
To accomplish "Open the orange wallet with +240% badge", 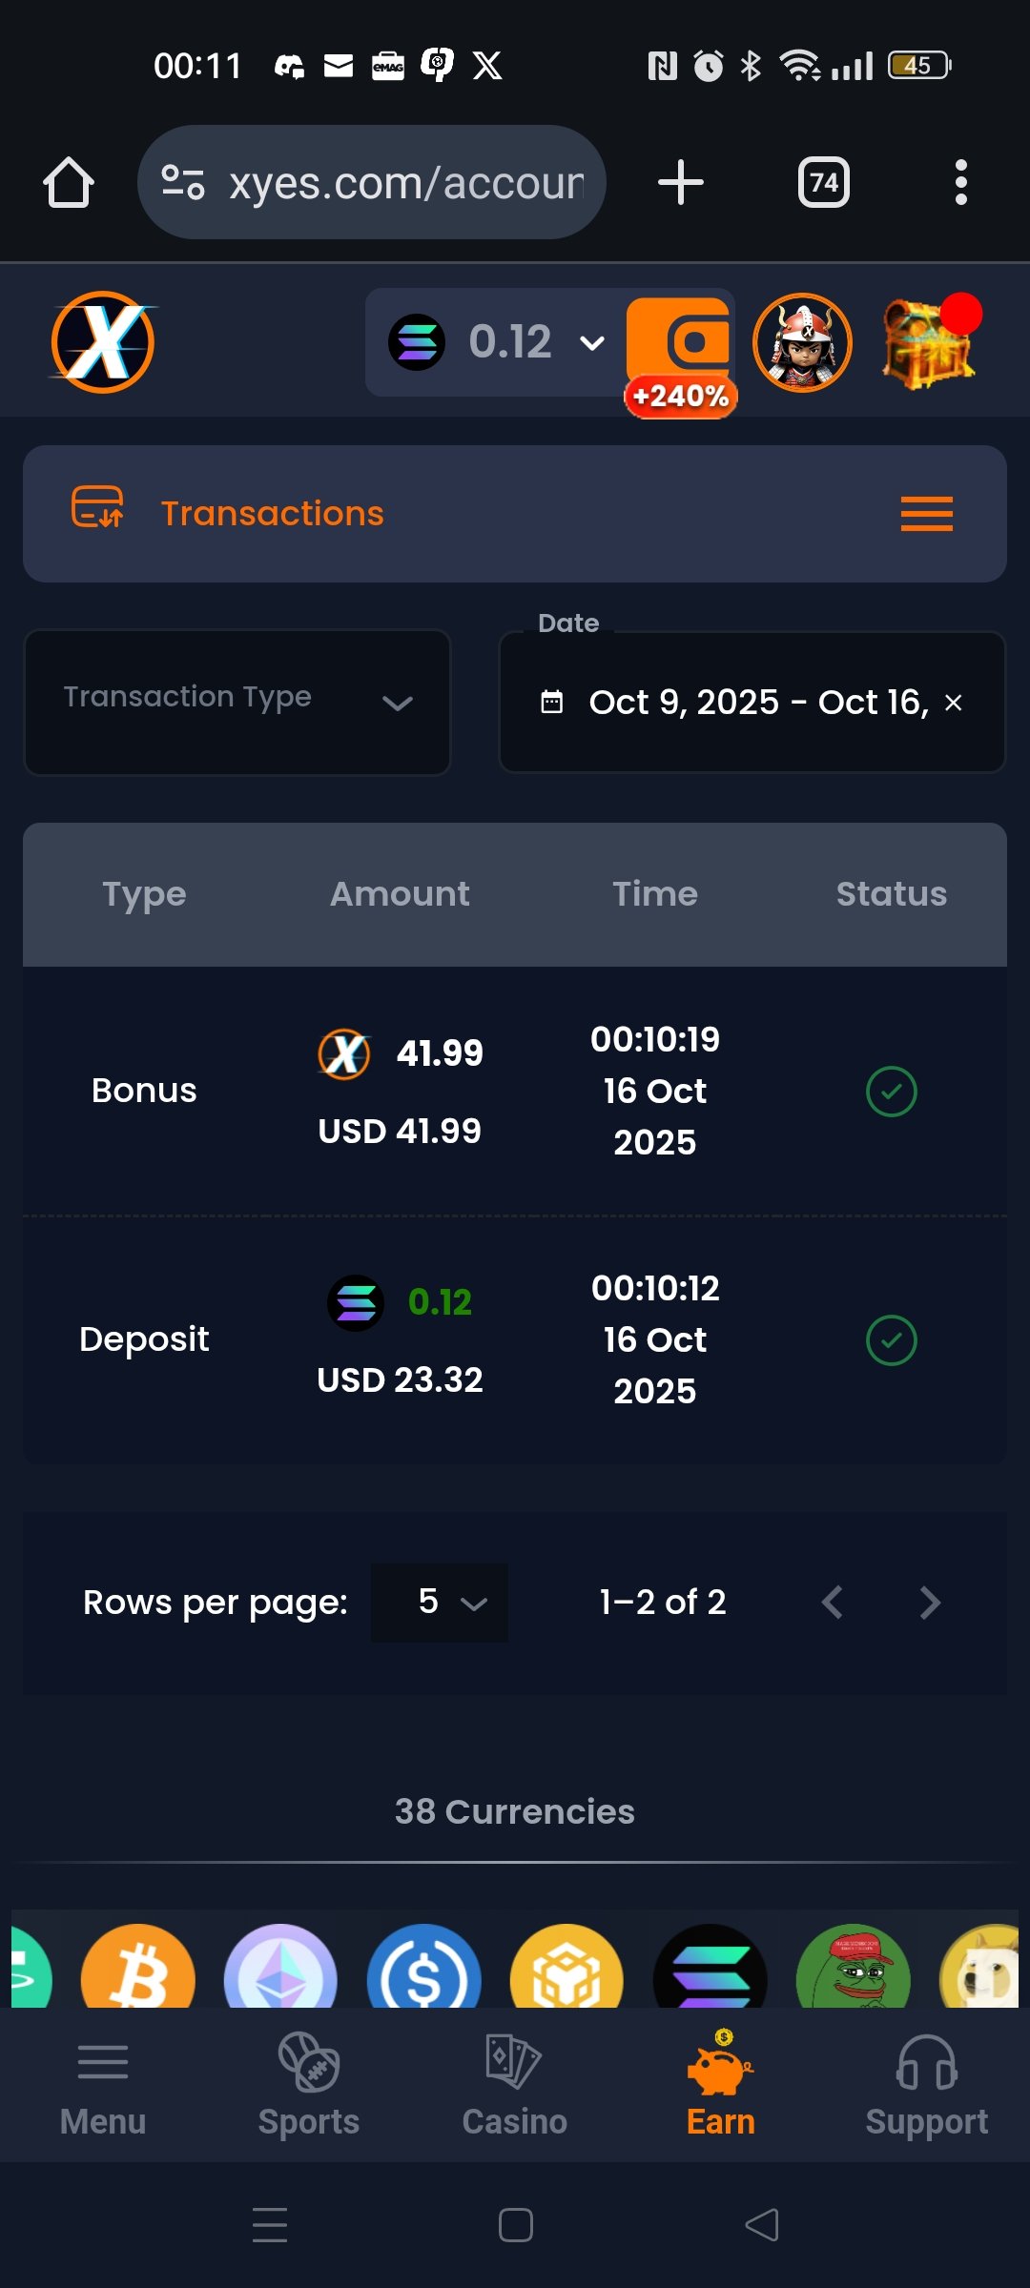I will tap(679, 343).
